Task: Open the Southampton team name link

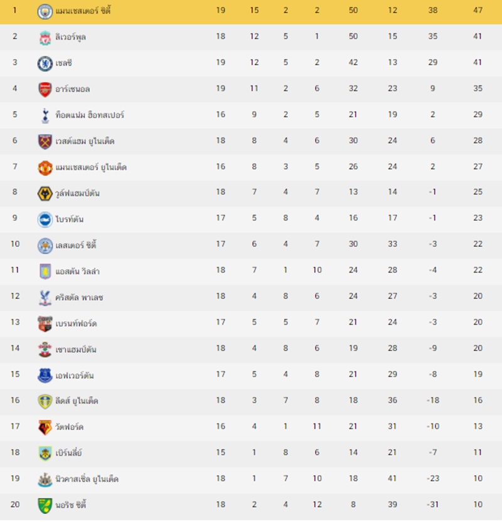Action: [76, 349]
